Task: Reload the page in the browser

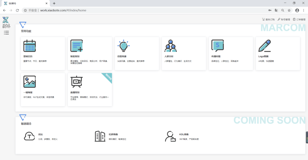Action: click(x=17, y=11)
